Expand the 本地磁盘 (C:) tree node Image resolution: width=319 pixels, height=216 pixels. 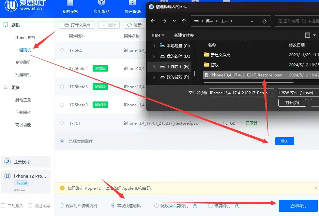(x=154, y=46)
